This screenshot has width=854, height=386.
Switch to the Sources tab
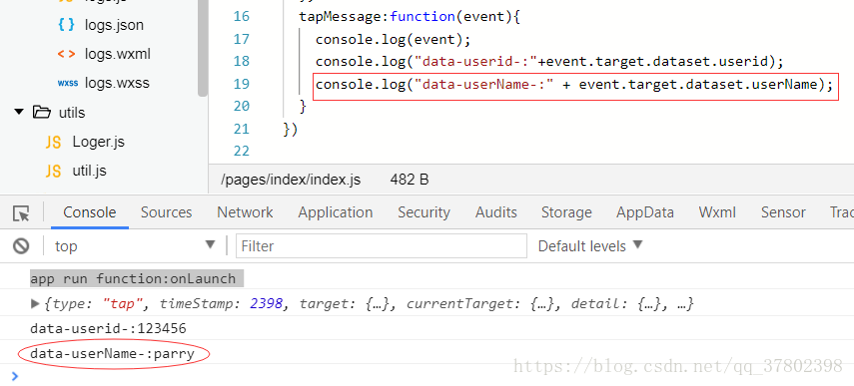[x=166, y=212]
